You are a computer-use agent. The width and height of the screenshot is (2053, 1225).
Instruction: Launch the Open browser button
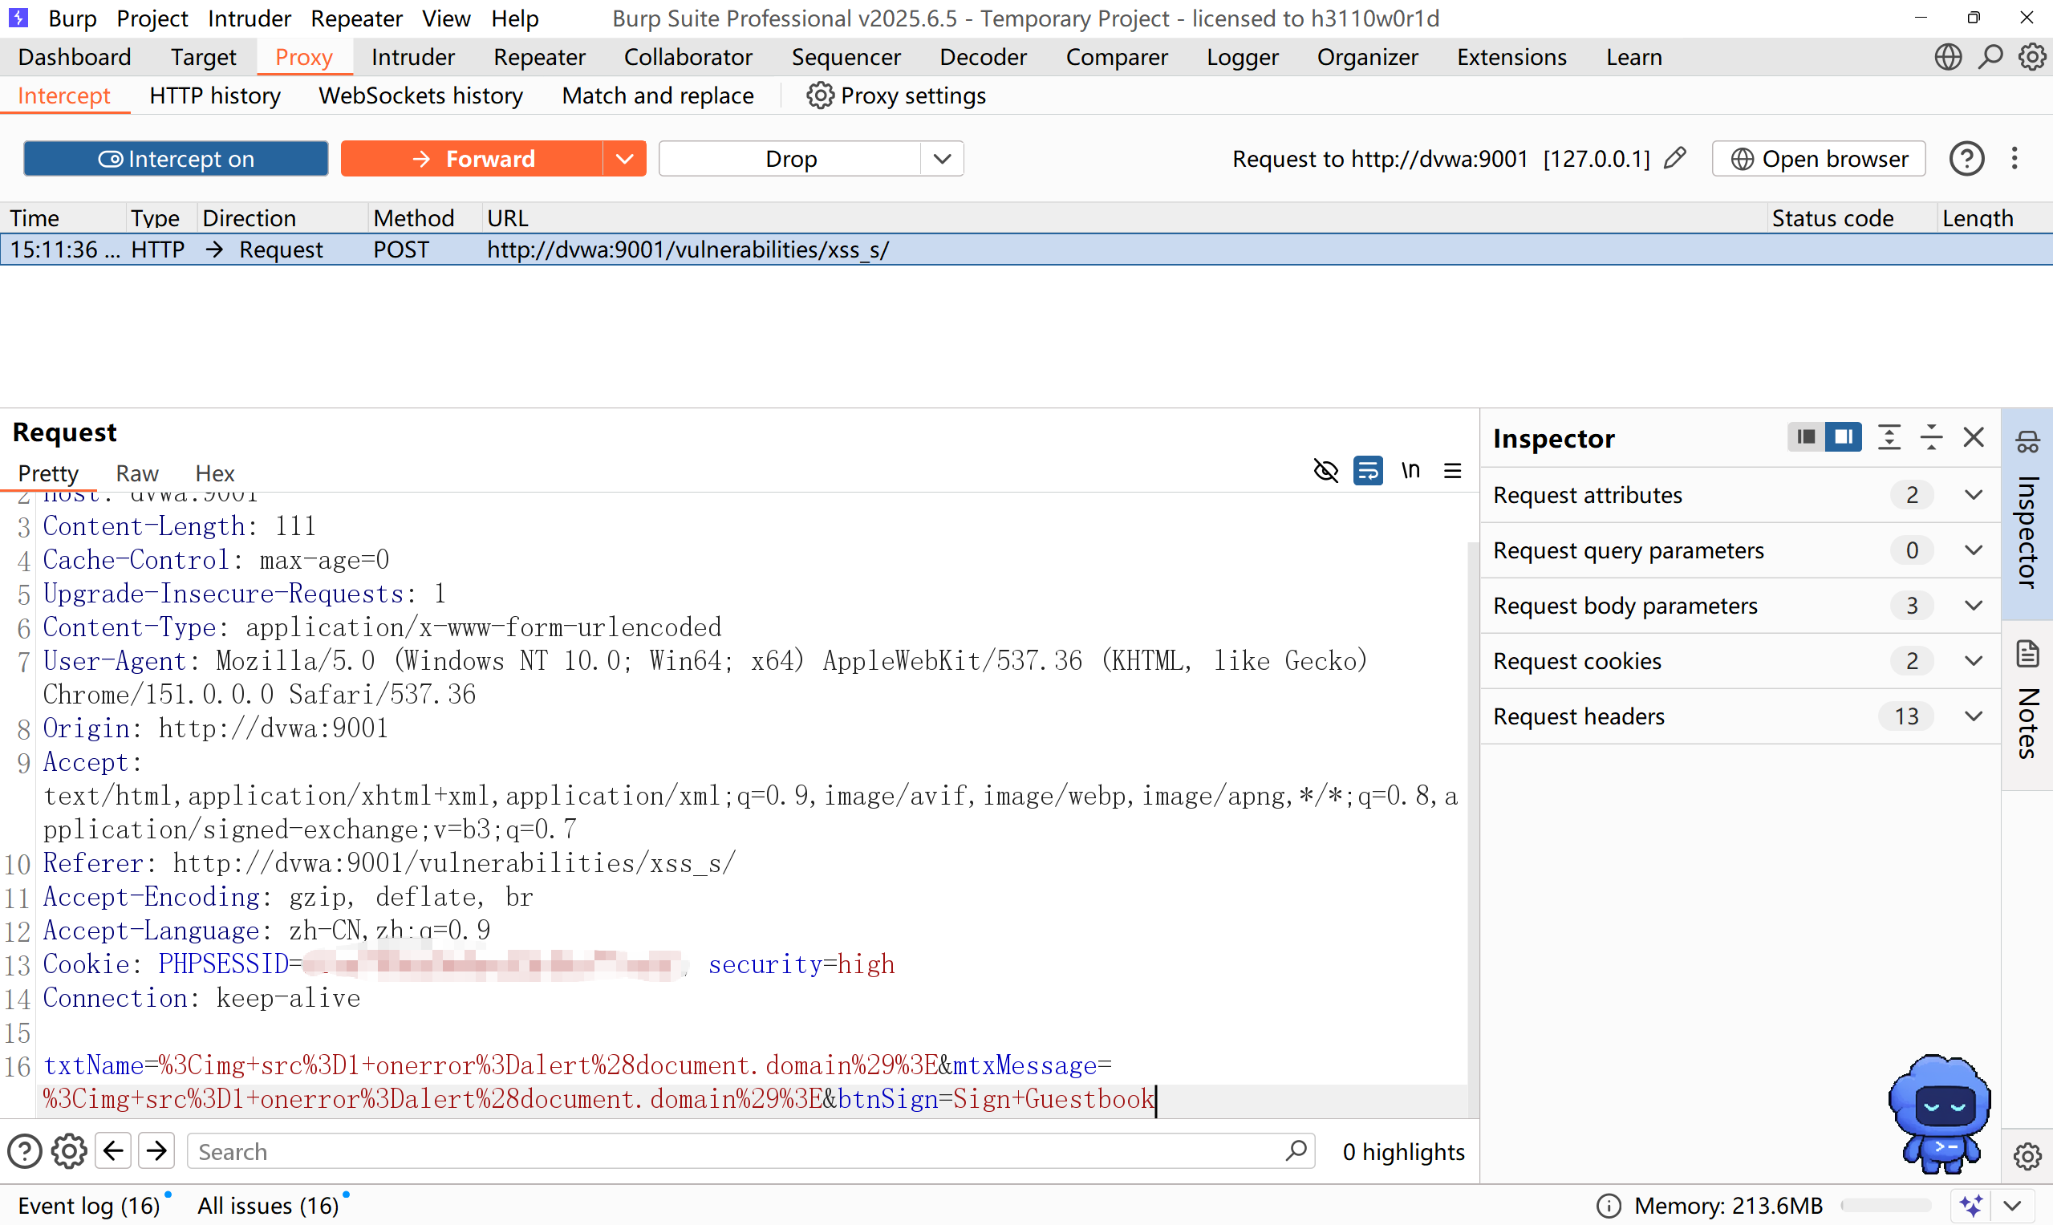click(x=1819, y=159)
